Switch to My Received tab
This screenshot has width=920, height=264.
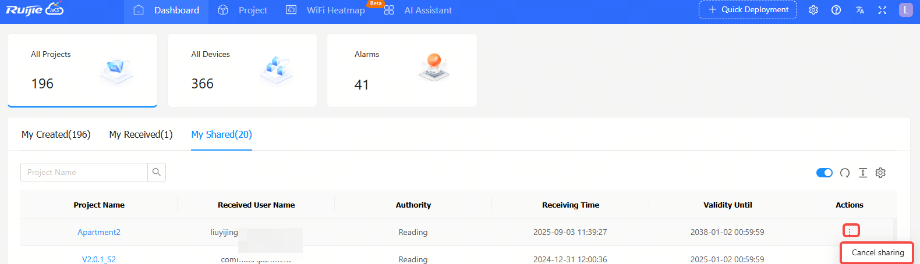coord(141,134)
